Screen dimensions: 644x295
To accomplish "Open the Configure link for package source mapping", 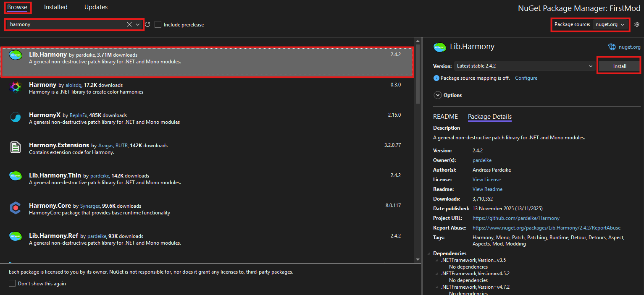I will [526, 78].
